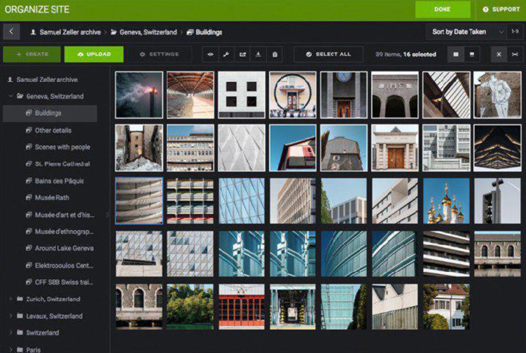The image size is (526, 353).
Task: Click the fit-width thumbnails icon
Action: [515, 54]
